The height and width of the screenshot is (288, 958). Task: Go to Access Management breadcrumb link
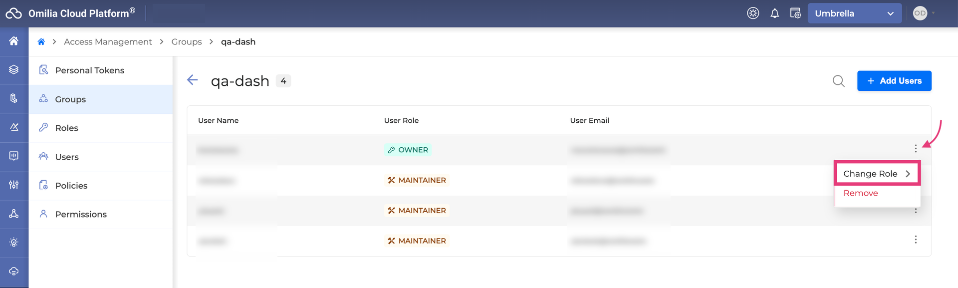click(108, 42)
